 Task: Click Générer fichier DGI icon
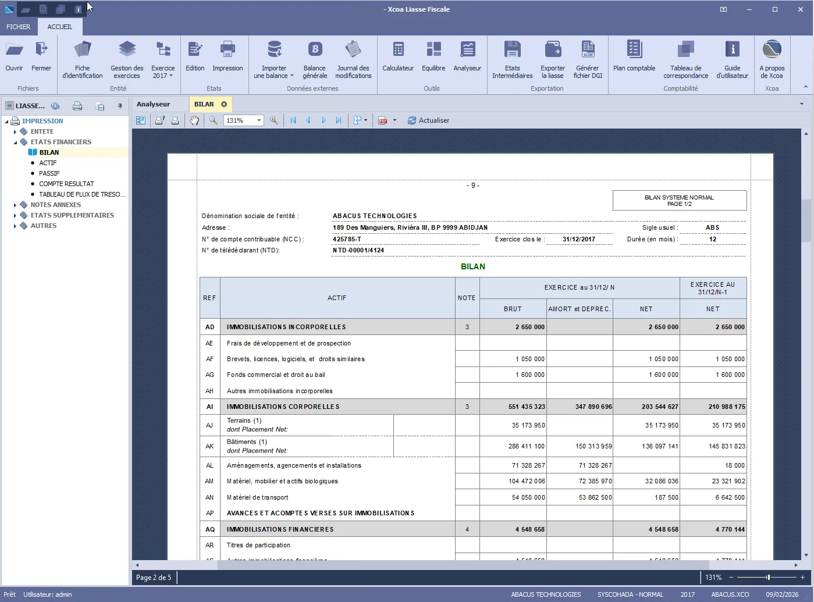[588, 57]
